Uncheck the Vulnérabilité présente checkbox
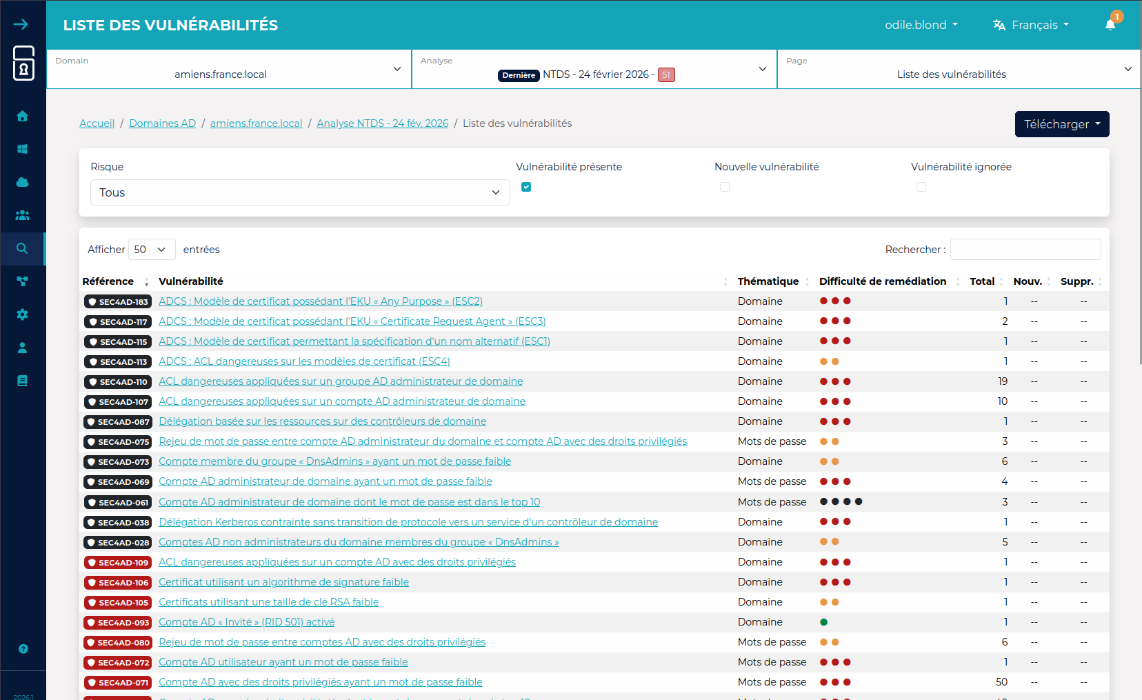 coord(526,187)
